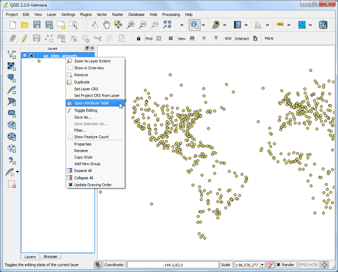This screenshot has width=338, height=272.
Task: Click the Find button in toolbar
Action: point(149,39)
